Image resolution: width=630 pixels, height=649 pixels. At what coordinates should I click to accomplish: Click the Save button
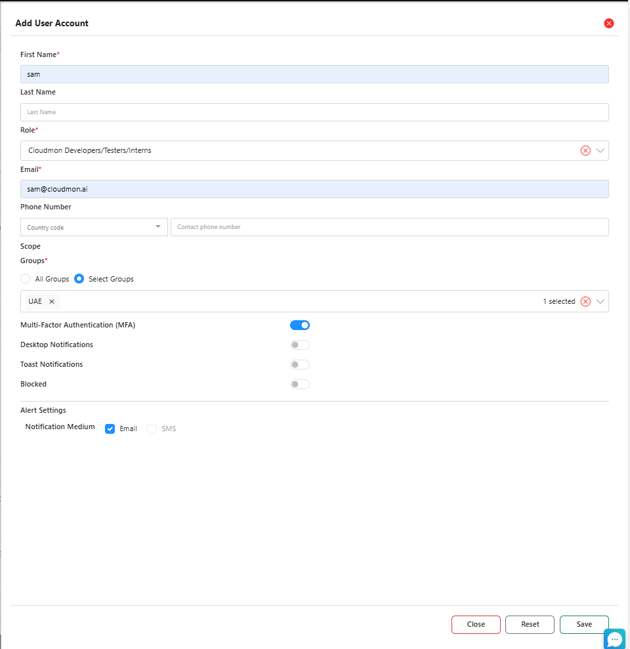[x=584, y=624]
